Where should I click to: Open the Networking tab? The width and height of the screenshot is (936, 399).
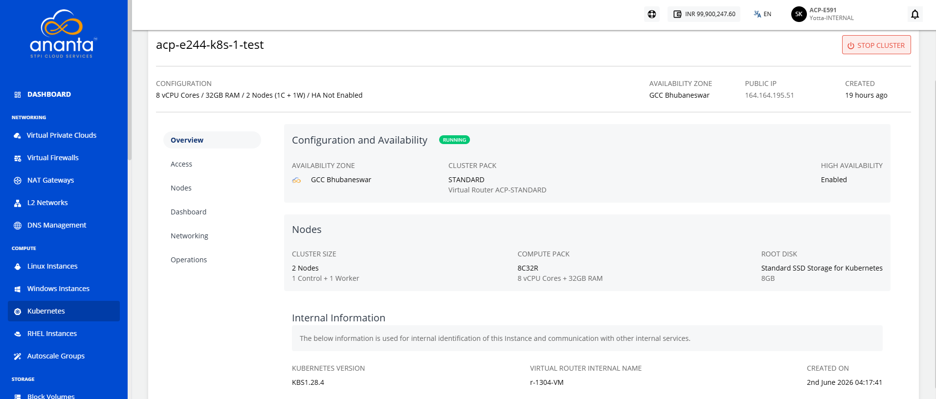pyautogui.click(x=189, y=236)
